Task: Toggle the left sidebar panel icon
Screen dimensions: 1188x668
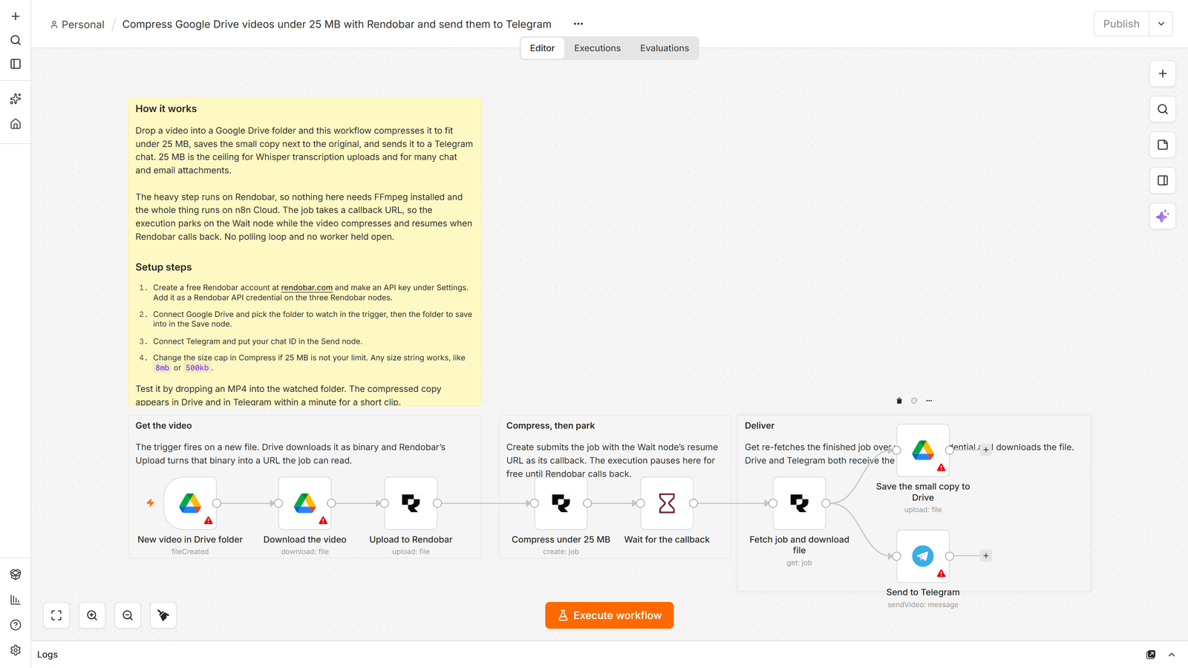Action: point(16,64)
